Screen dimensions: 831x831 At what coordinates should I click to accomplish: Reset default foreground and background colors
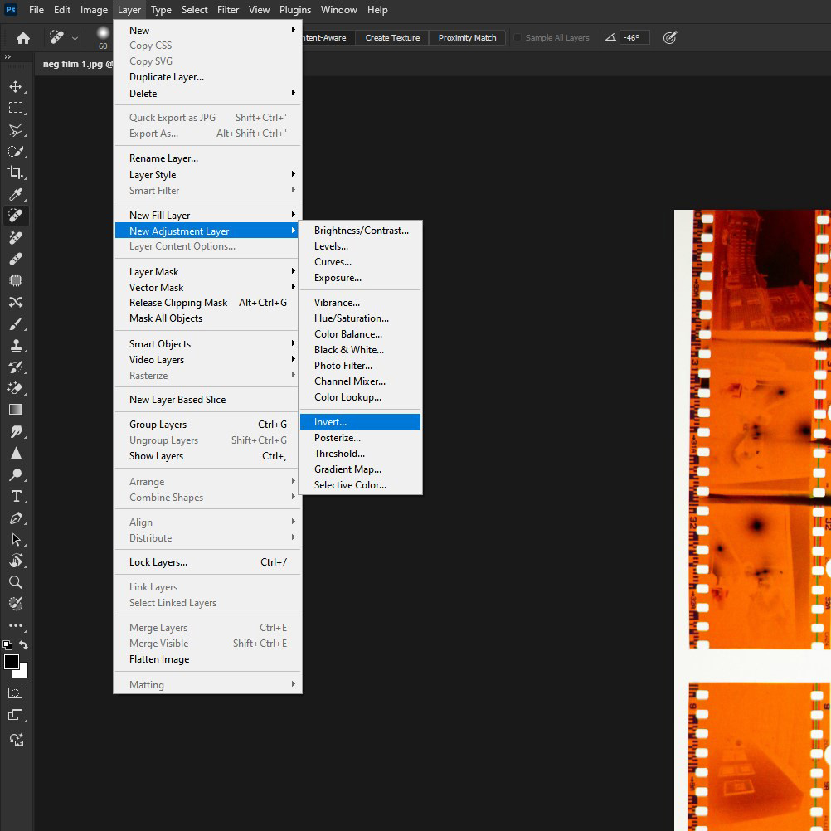[x=7, y=645]
